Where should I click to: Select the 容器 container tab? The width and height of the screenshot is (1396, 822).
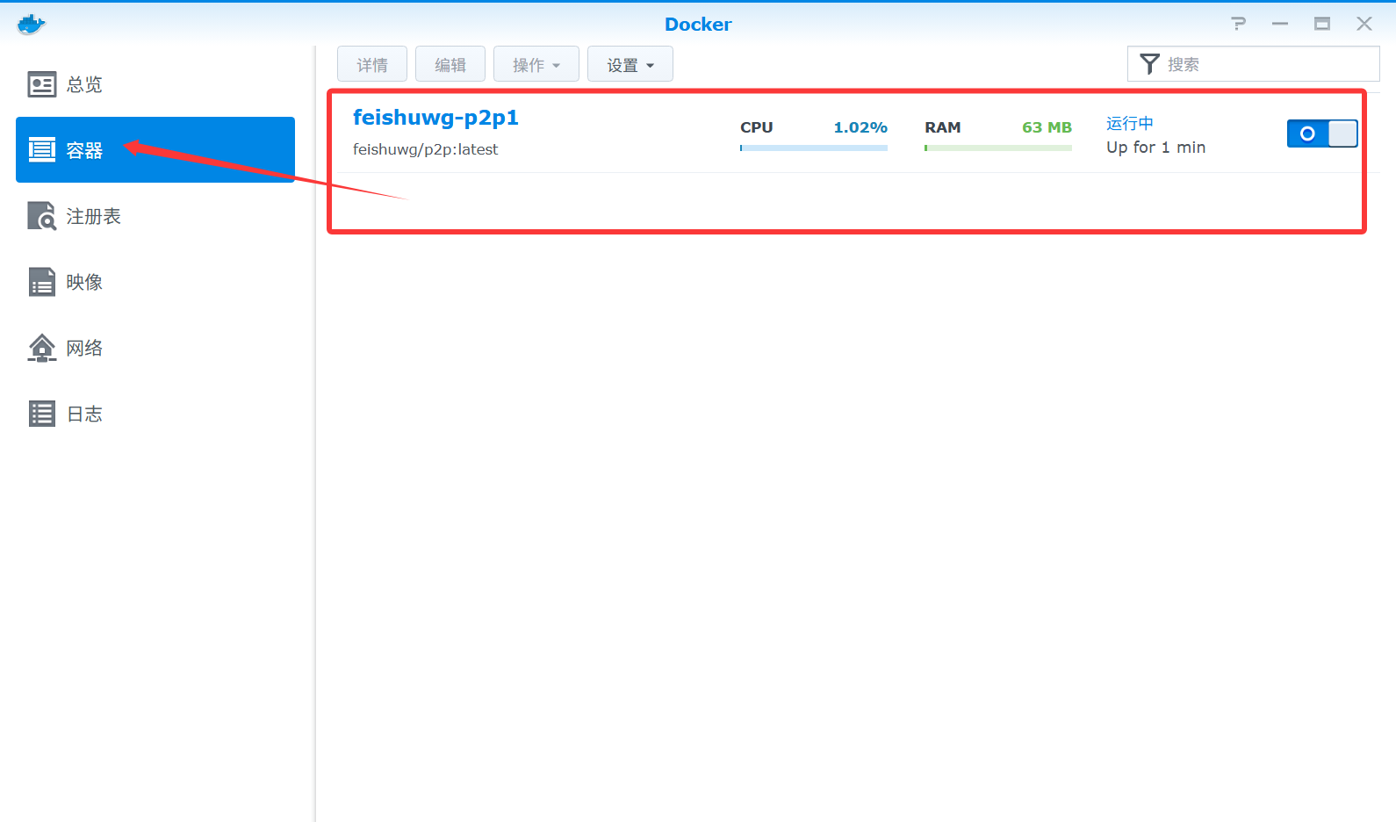155,150
